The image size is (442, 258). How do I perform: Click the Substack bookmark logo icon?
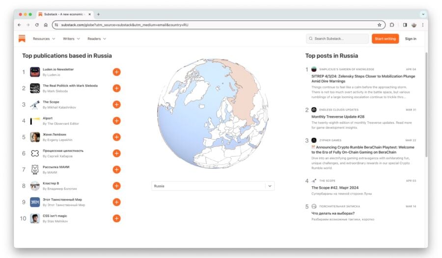click(x=22, y=39)
